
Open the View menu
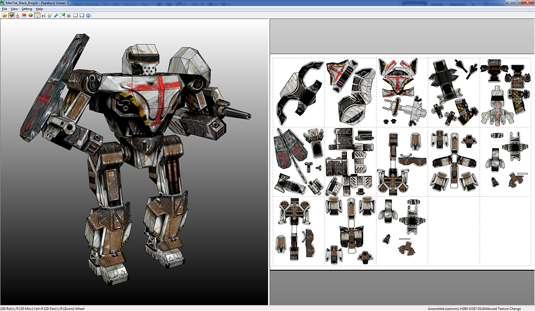[14, 9]
